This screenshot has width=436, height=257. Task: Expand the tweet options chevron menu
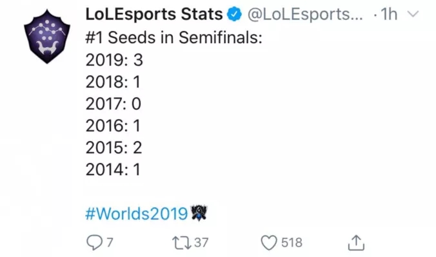coord(413,14)
